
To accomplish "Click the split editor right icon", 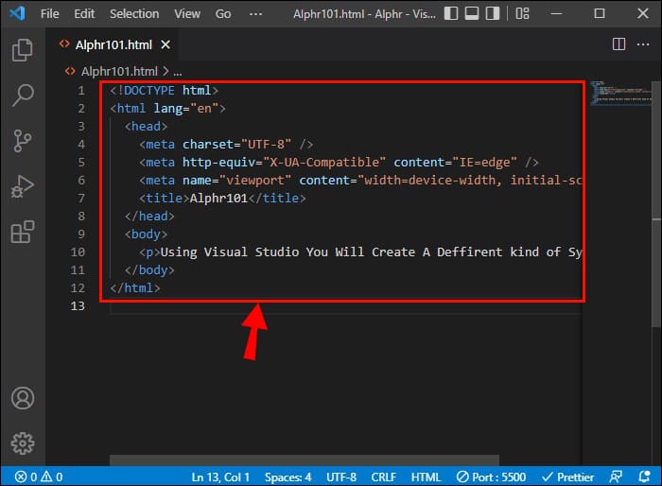I will click(x=618, y=43).
